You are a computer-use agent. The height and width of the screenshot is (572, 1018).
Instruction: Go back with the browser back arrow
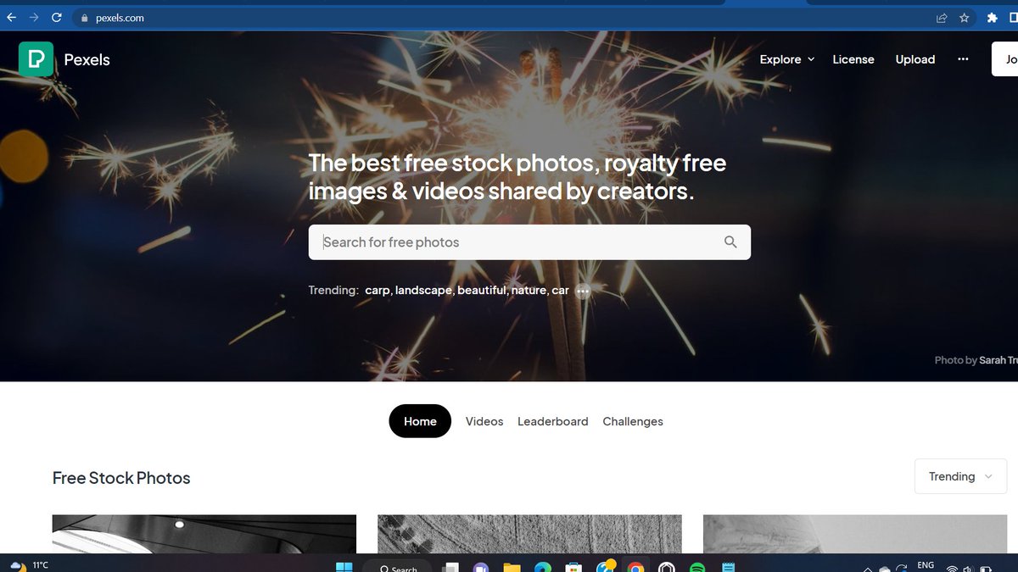click(11, 17)
